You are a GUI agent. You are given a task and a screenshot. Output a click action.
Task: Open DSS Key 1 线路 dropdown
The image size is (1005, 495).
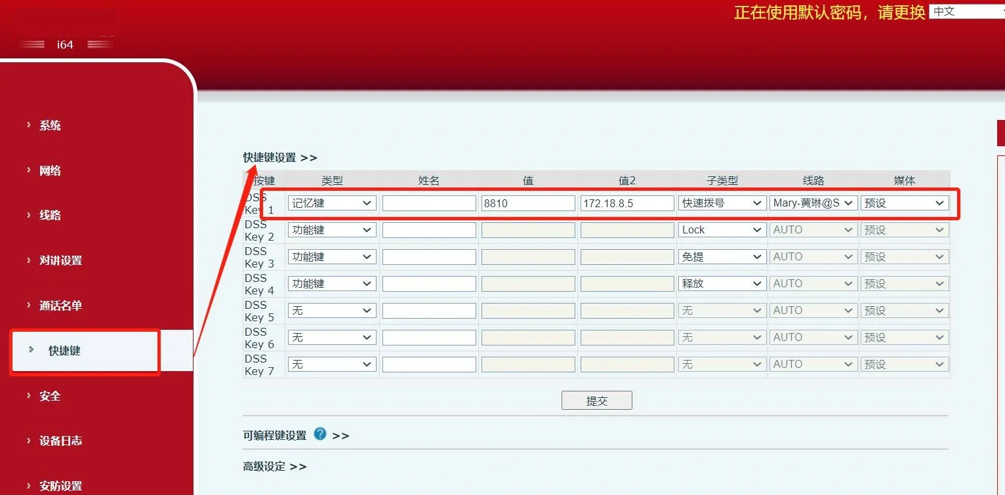(813, 203)
